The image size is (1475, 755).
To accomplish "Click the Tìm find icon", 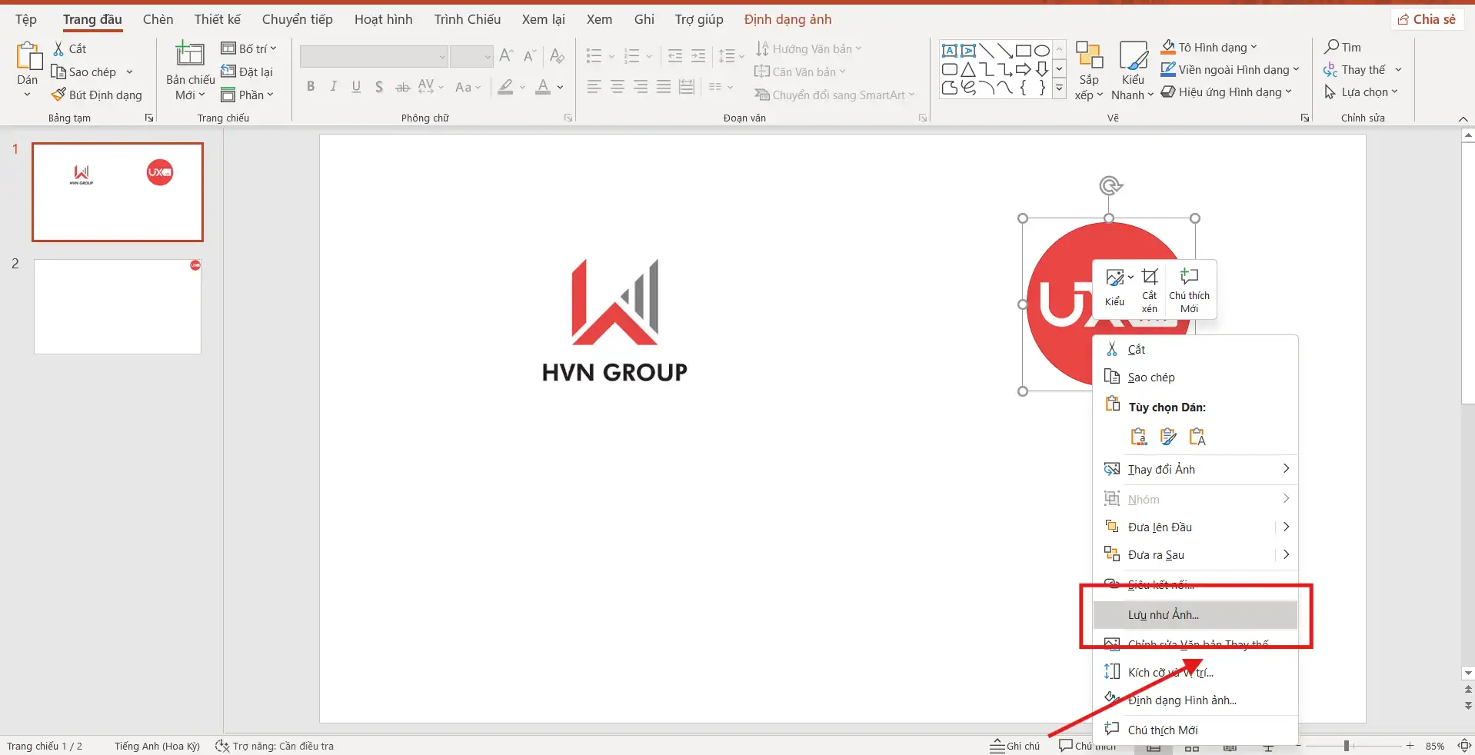I will 1332,47.
